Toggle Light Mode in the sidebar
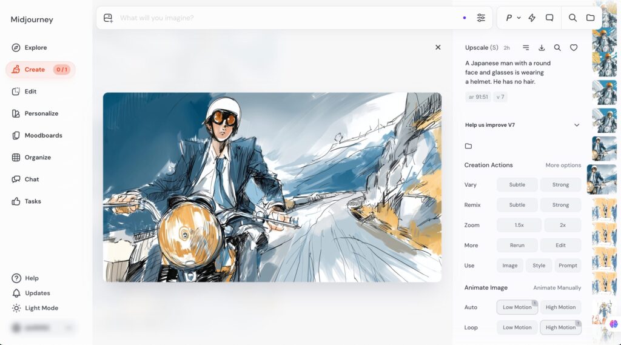 point(41,308)
